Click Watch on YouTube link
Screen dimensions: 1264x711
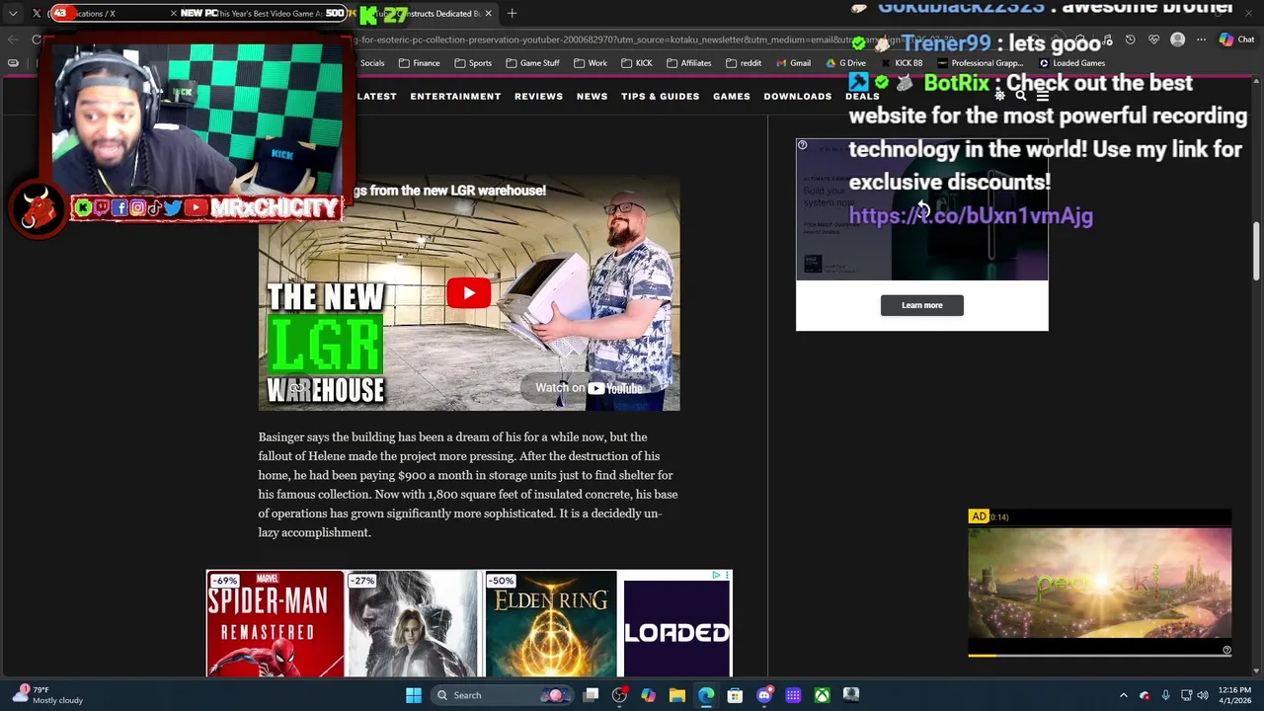click(x=589, y=388)
